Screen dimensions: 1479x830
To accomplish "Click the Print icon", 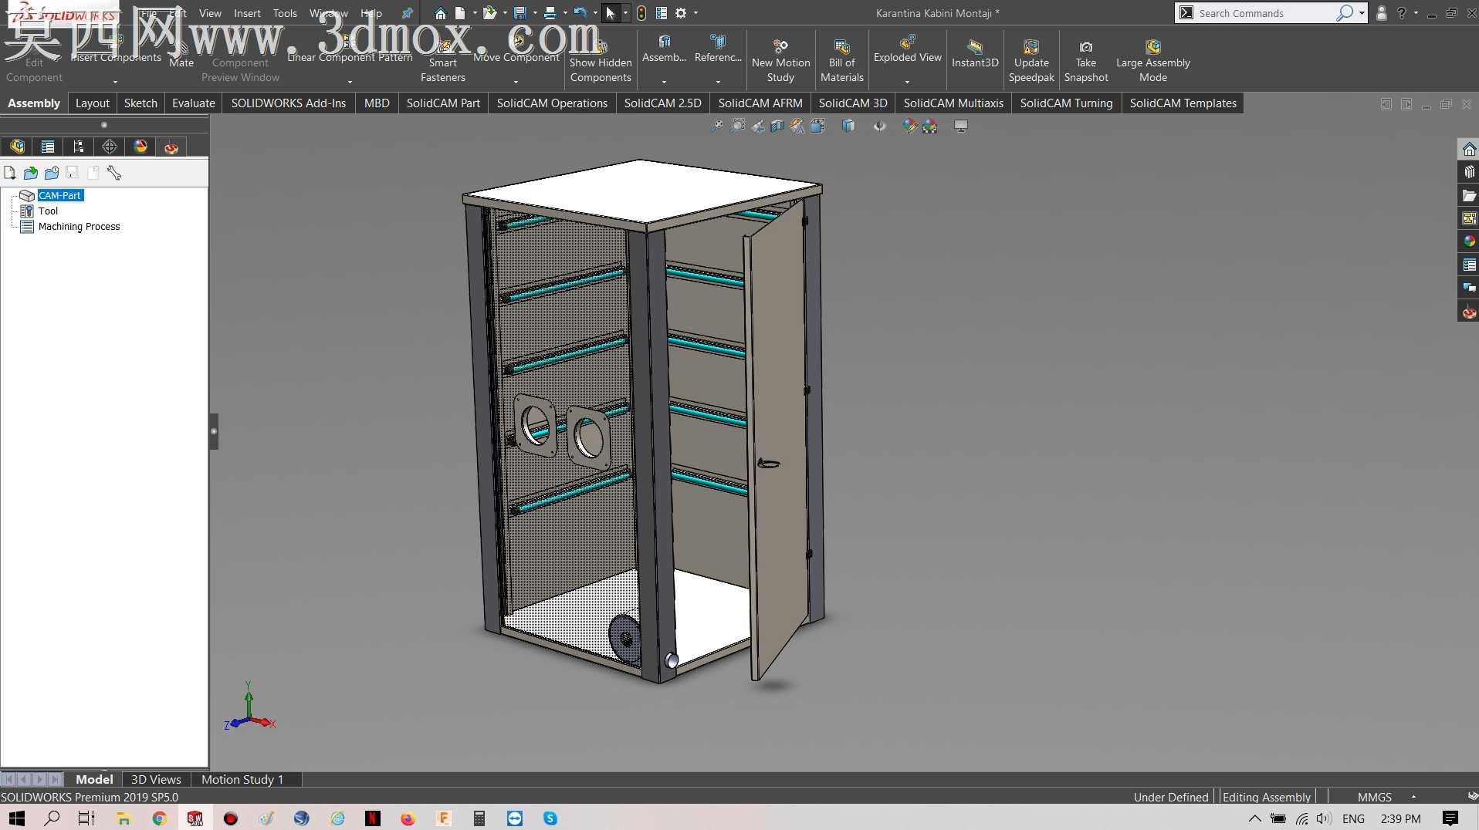I will click(x=550, y=13).
